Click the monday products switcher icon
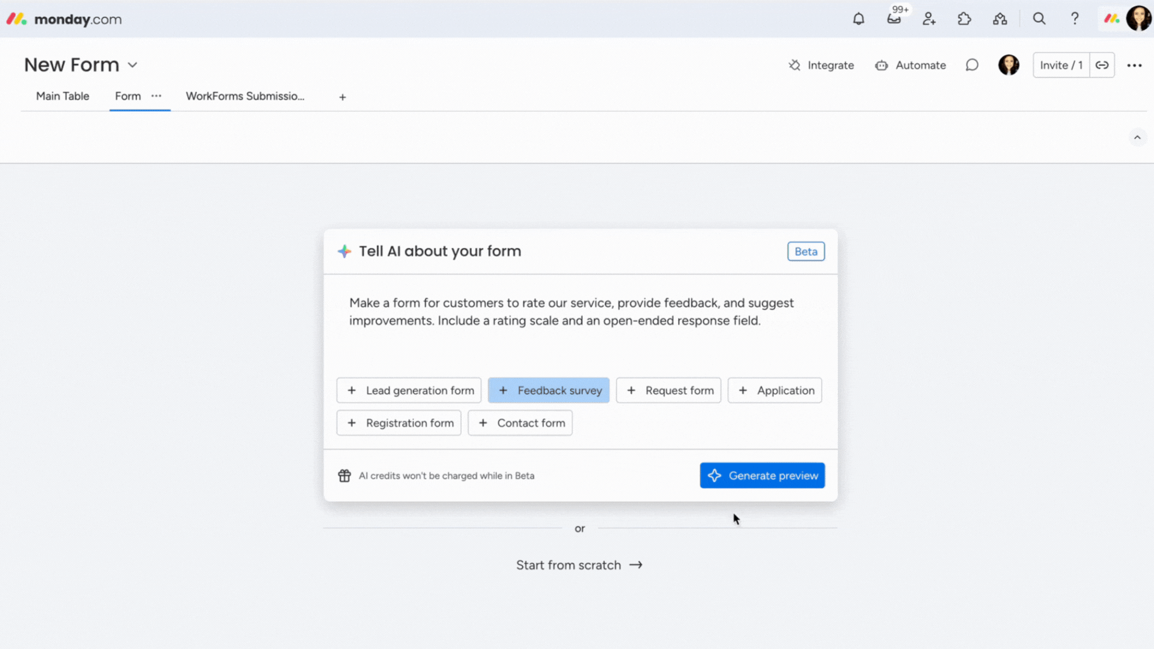1154x649 pixels. click(1111, 19)
